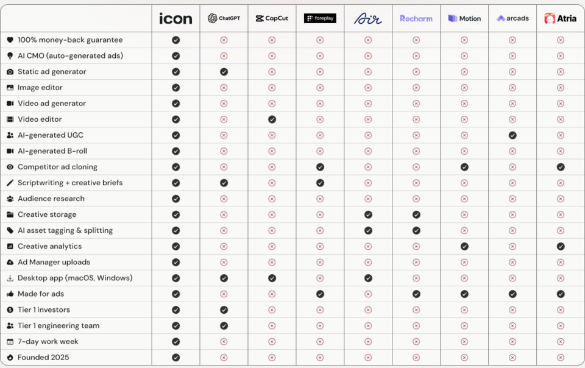Click the heart icon beside money-back guarantee

10,40
